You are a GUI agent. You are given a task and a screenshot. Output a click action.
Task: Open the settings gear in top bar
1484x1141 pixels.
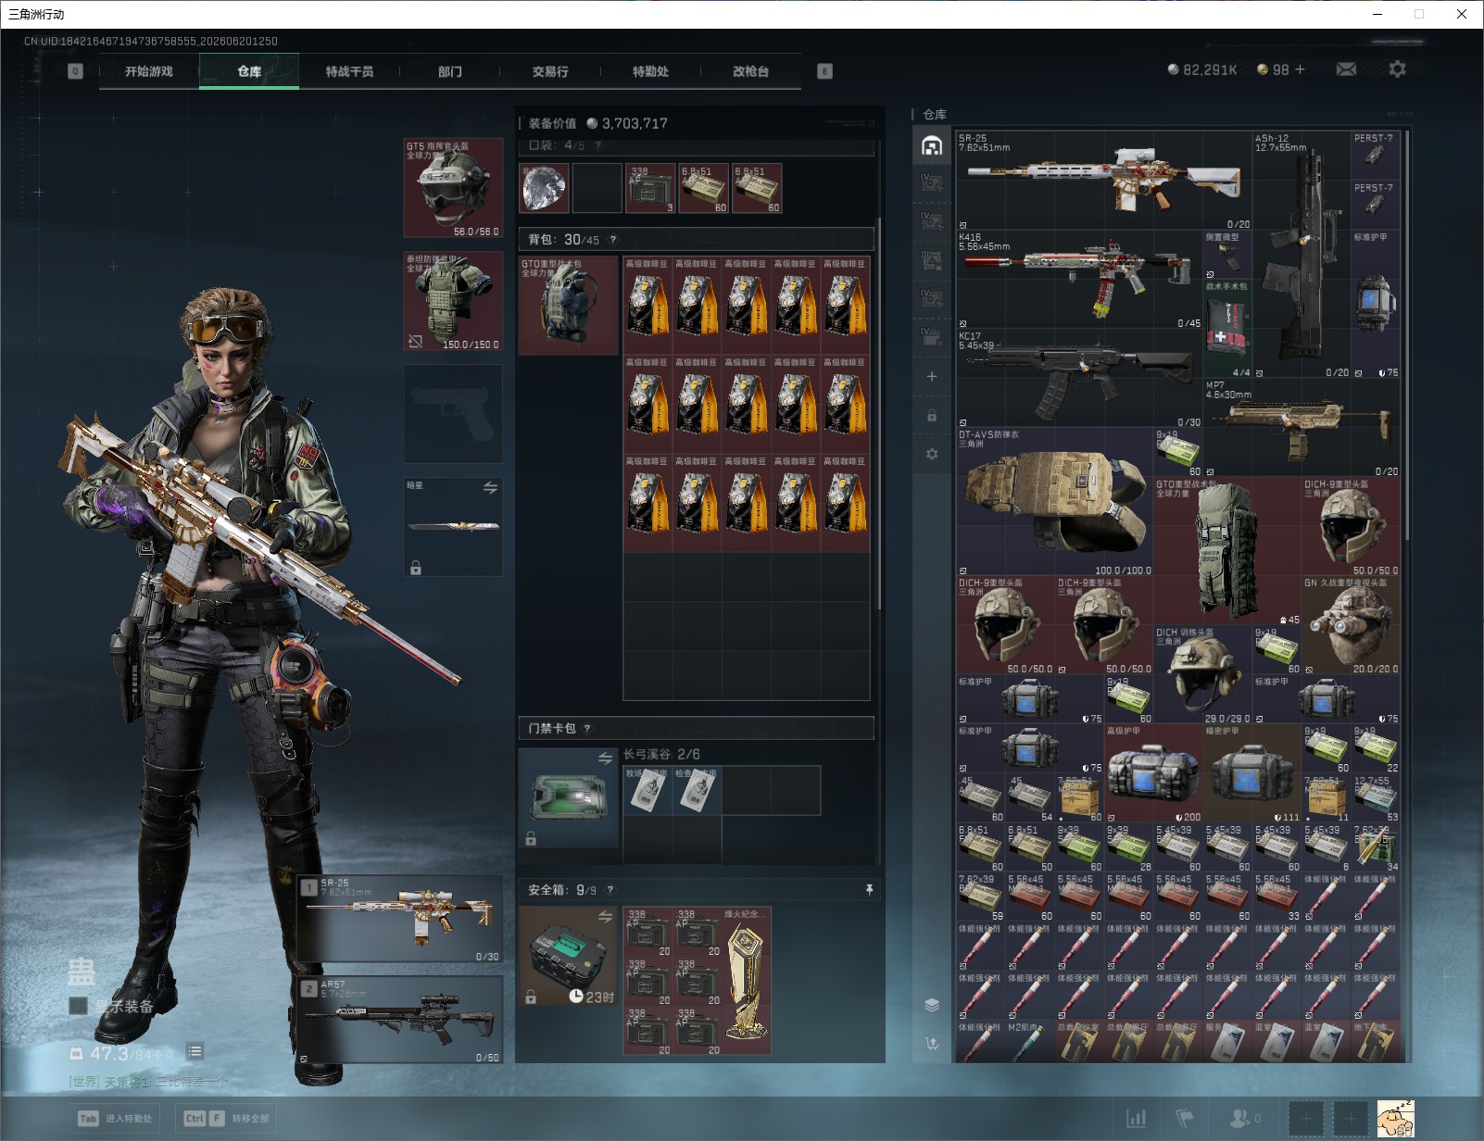(x=1397, y=69)
